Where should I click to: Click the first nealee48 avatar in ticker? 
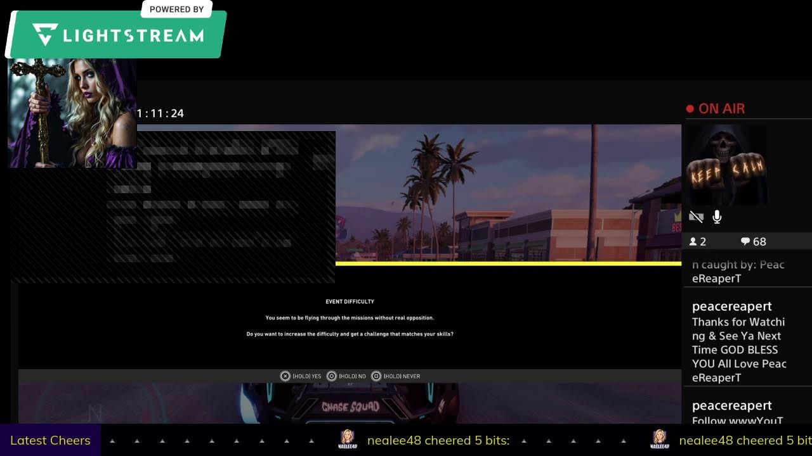[348, 440]
